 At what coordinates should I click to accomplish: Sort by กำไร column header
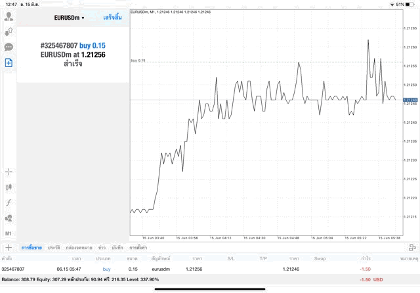[x=366, y=259]
